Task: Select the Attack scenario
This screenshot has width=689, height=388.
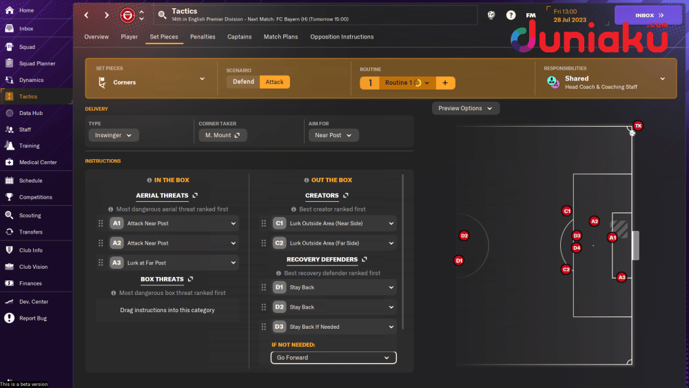Action: tap(275, 82)
